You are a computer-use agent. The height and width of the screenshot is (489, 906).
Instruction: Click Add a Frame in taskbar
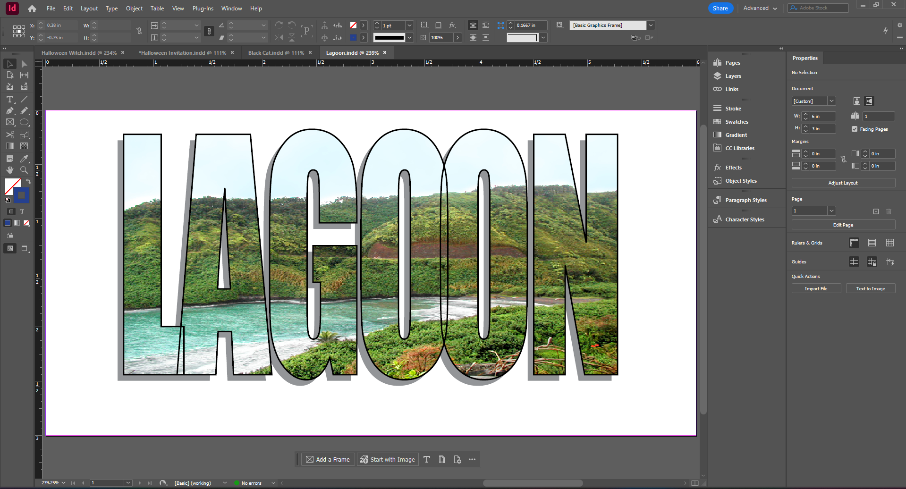[x=328, y=459]
